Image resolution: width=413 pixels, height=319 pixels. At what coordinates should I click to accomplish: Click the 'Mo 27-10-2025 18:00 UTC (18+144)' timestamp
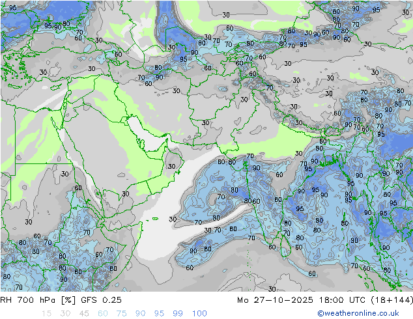click(x=325, y=300)
